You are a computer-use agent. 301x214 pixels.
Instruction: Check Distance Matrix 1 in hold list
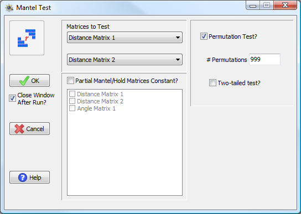click(72, 94)
